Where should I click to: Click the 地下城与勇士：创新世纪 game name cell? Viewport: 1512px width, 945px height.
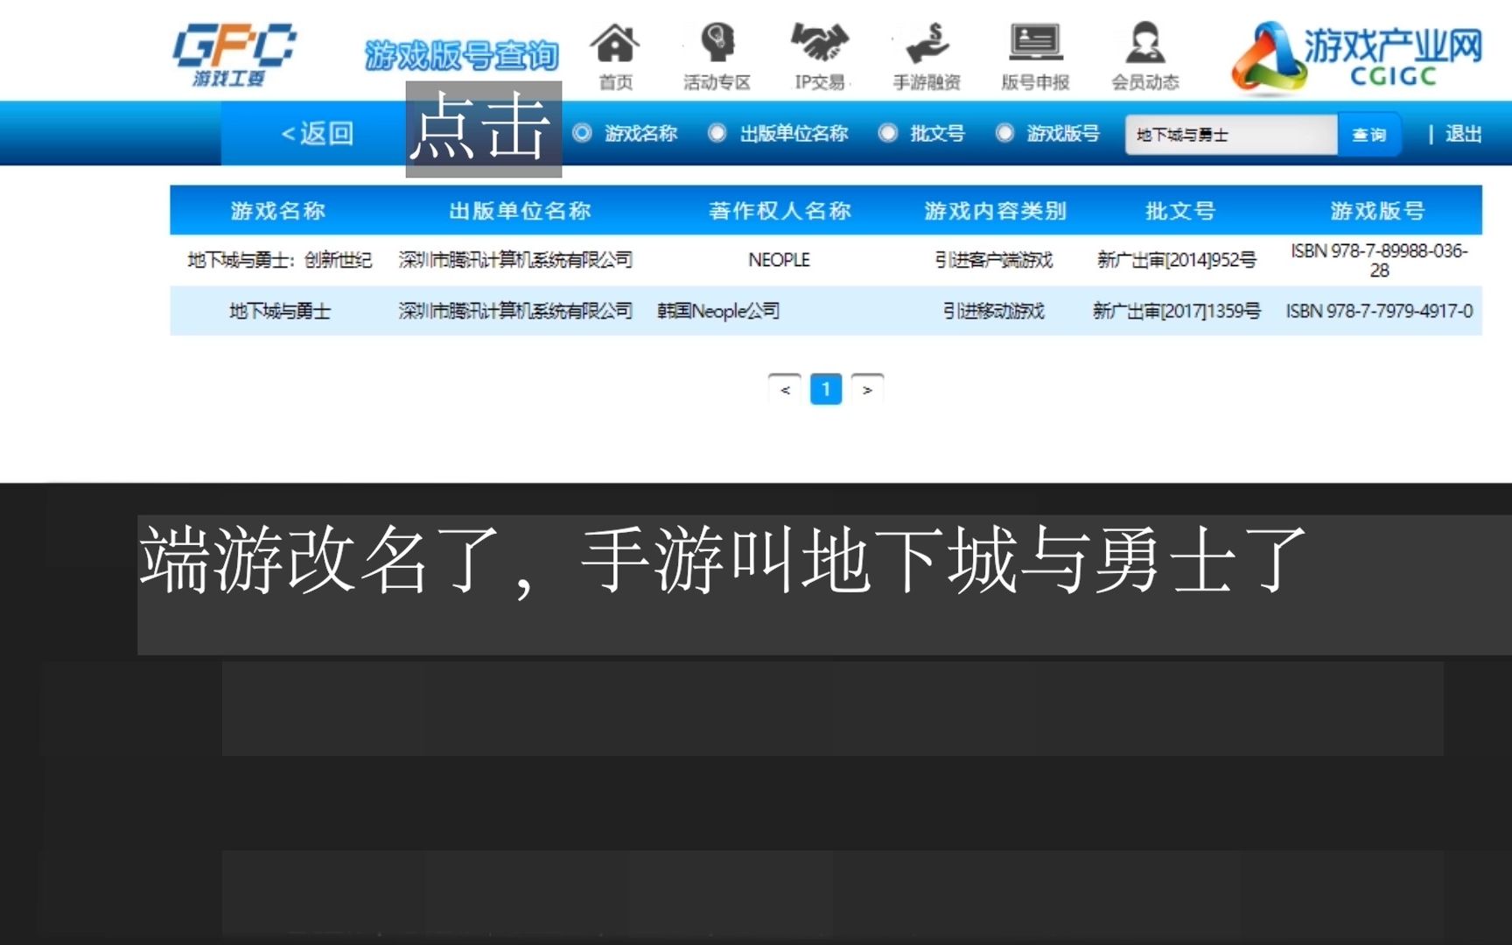280,260
